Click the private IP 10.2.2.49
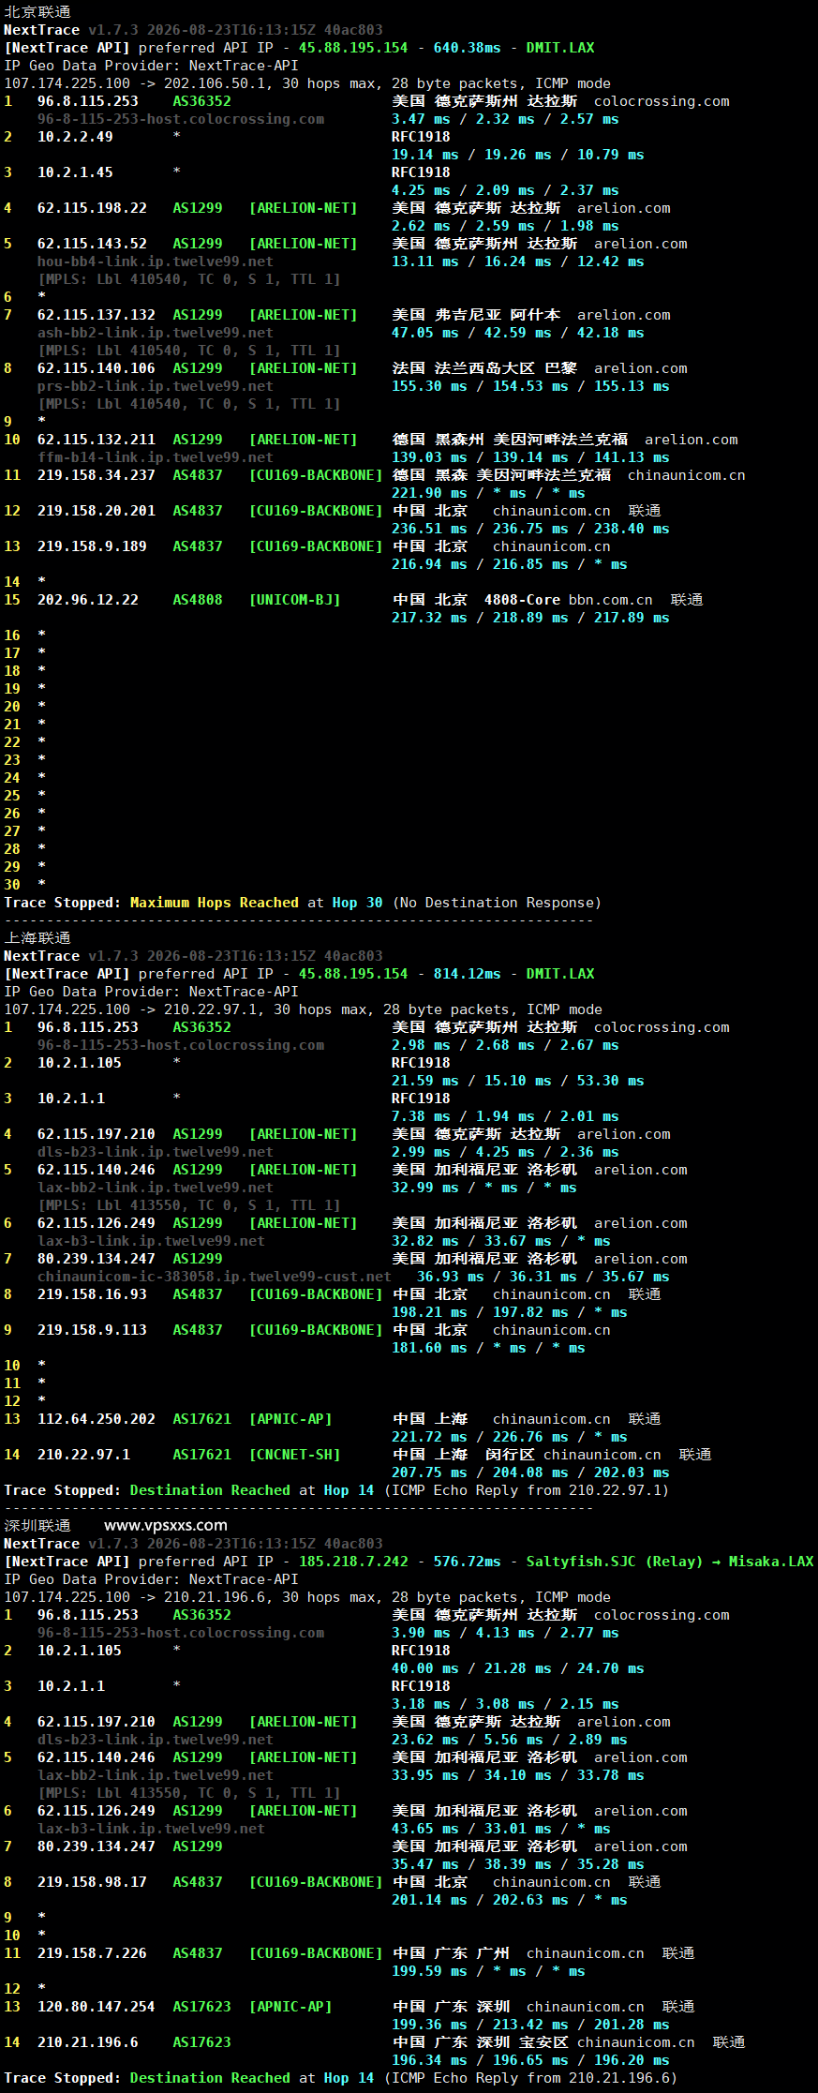Image resolution: width=818 pixels, height=2093 pixels. pyautogui.click(x=75, y=137)
